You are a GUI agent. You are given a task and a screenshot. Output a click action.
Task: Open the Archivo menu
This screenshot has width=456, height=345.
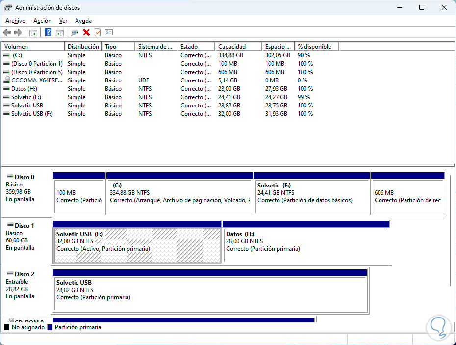pos(15,21)
